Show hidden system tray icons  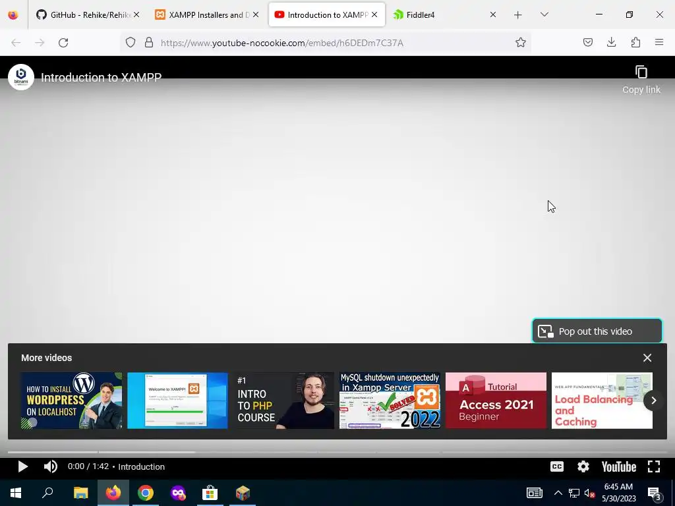[x=558, y=493]
